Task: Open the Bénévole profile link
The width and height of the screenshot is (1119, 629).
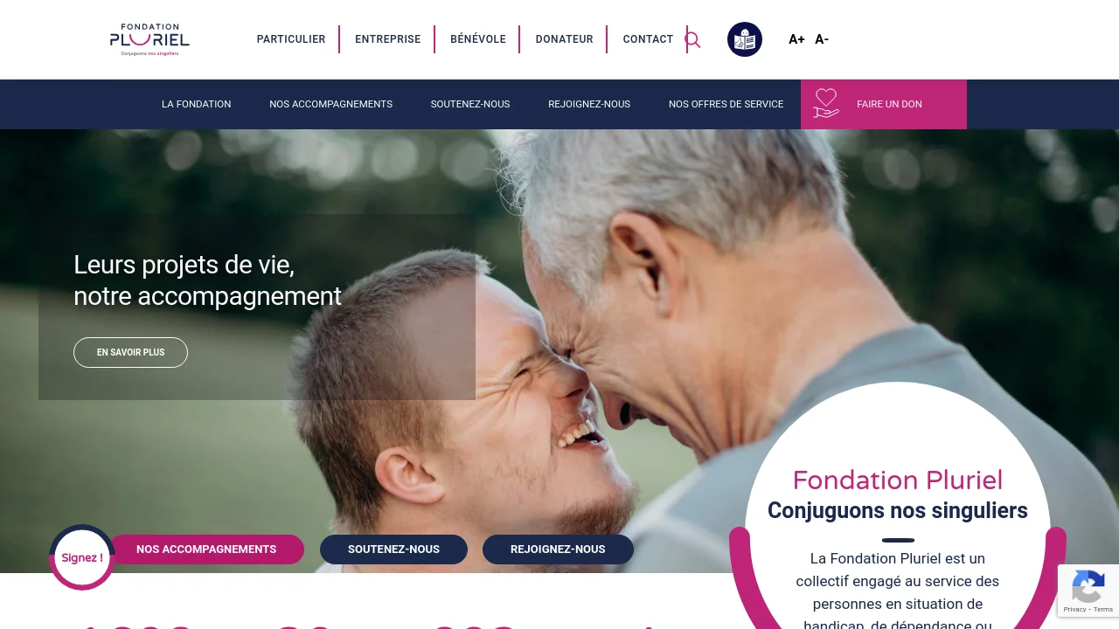Action: pyautogui.click(x=478, y=39)
